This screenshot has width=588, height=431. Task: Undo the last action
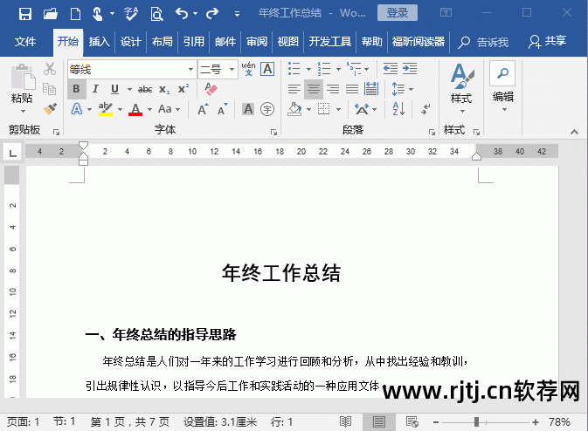pyautogui.click(x=182, y=14)
